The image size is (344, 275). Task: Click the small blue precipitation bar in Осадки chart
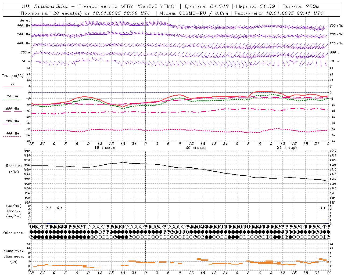[x=48, y=223]
